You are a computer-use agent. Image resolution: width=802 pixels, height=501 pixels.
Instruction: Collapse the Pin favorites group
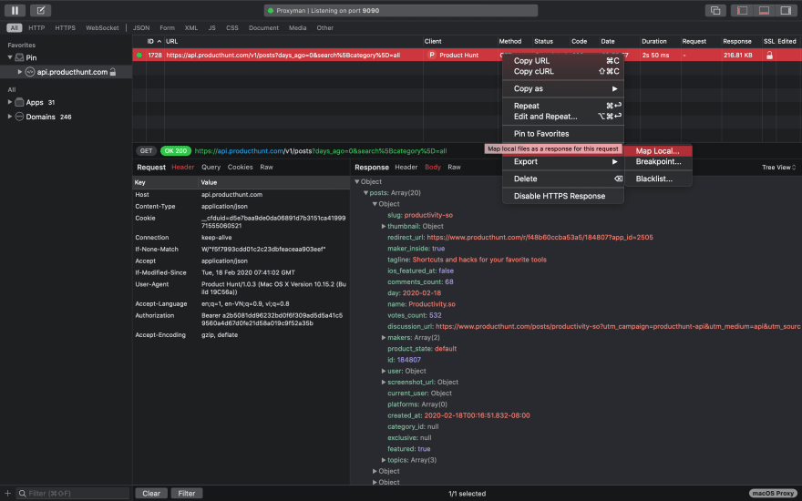pyautogui.click(x=10, y=57)
